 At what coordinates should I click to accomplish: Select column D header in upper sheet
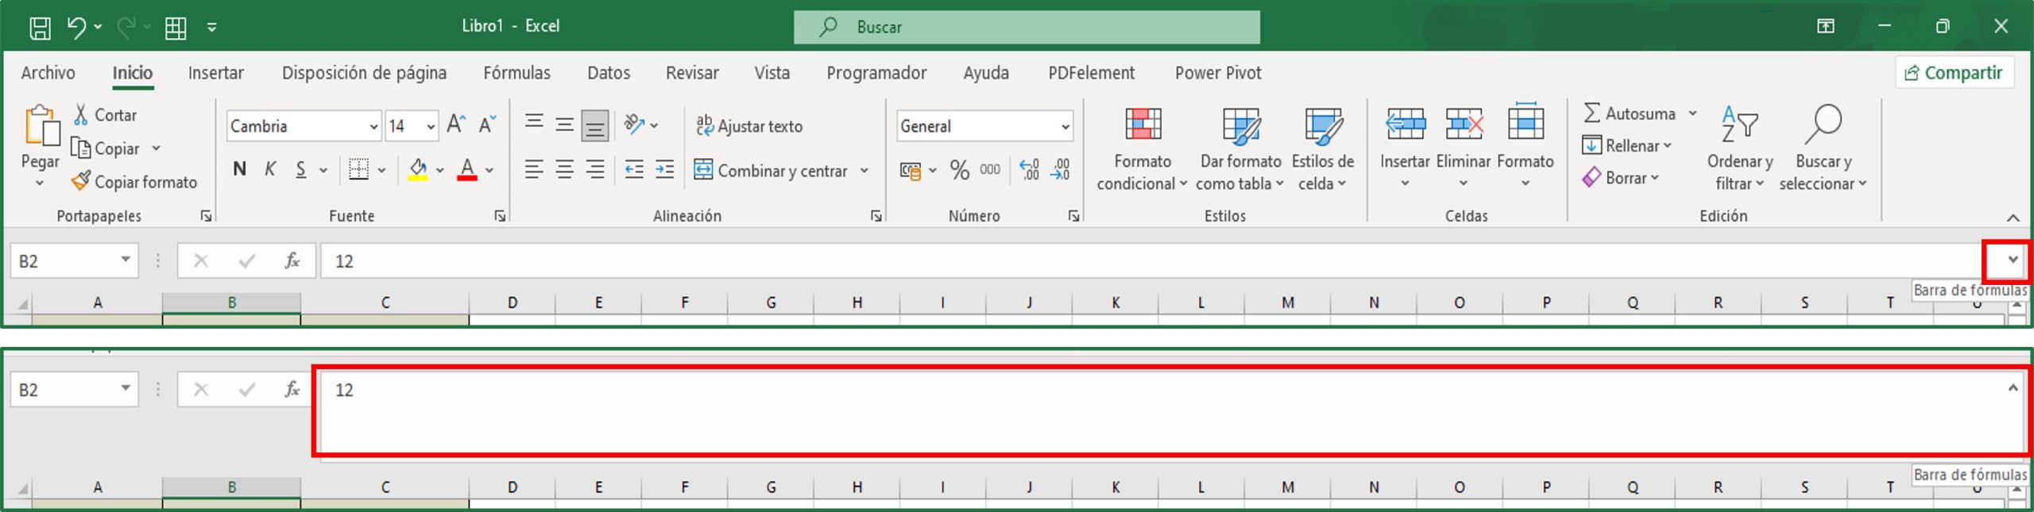[x=512, y=302]
